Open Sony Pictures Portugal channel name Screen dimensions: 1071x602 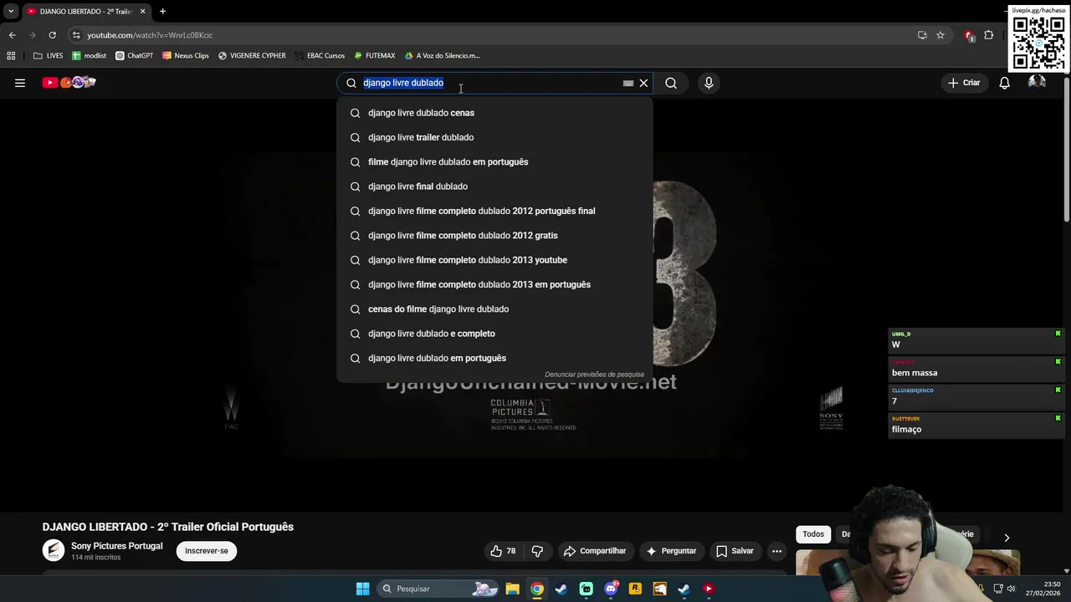117,546
